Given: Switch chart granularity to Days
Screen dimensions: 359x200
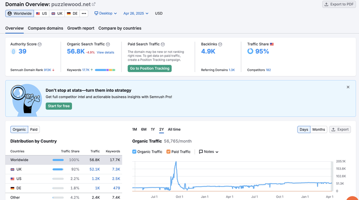Looking at the screenshot, I should 304,129.
